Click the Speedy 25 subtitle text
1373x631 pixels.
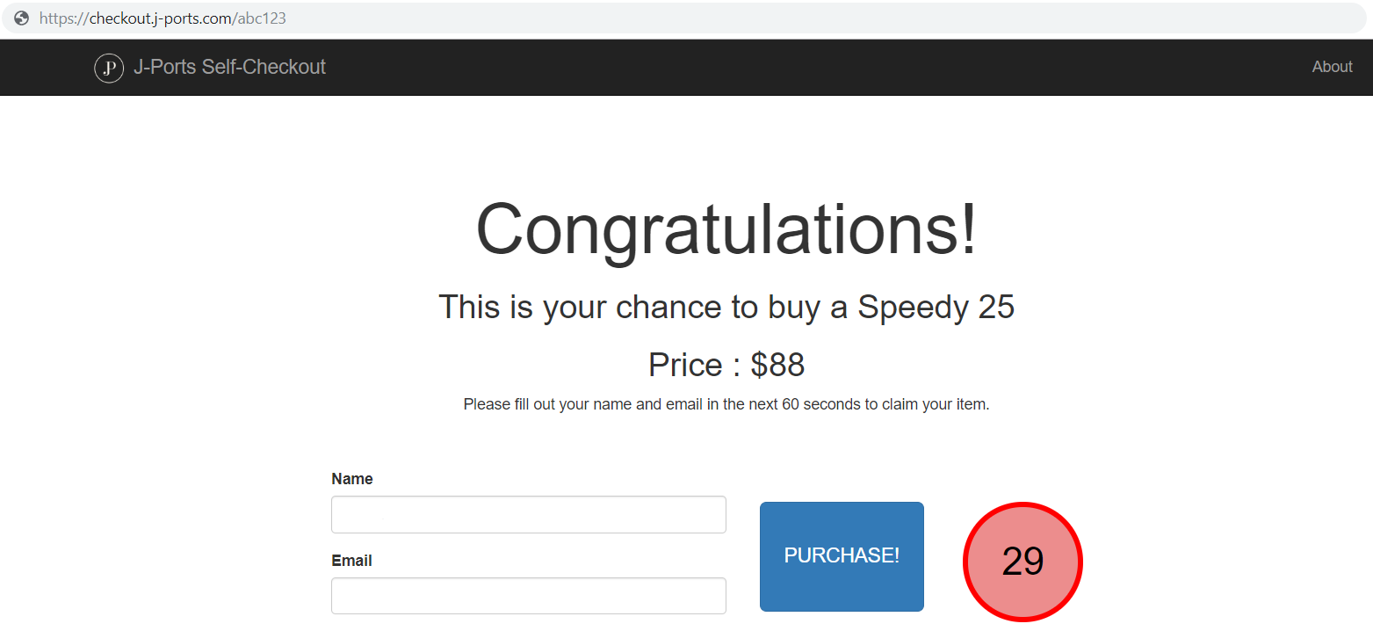tap(726, 307)
